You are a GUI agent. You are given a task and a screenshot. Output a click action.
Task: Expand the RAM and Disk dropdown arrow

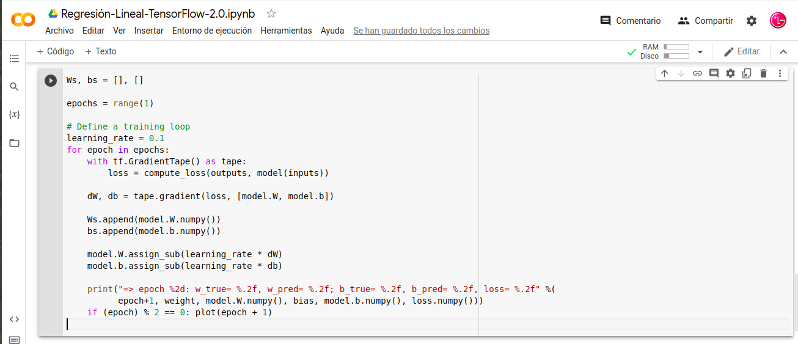700,52
